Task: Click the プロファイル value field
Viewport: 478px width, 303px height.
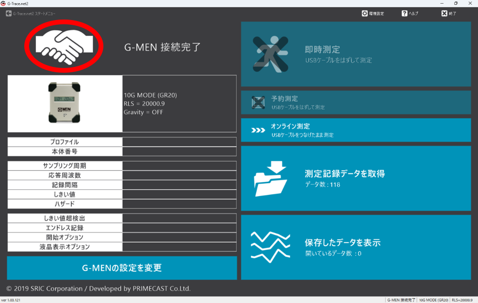Action: coord(179,142)
